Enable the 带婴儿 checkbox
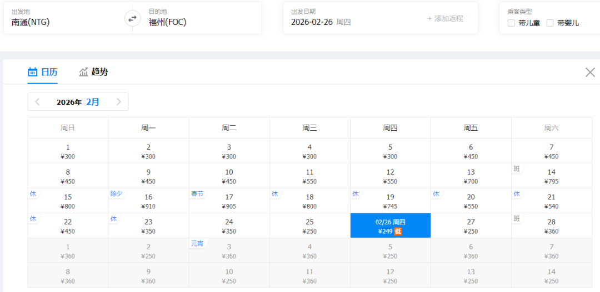 550,23
